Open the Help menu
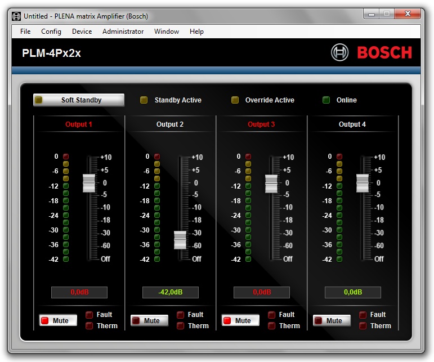This screenshot has width=434, height=362. 196,32
